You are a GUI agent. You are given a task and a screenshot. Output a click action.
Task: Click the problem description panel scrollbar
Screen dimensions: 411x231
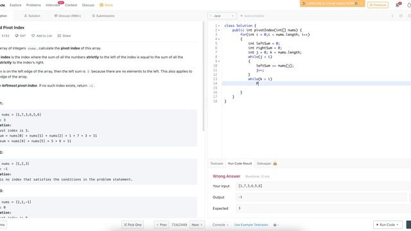click(x=204, y=76)
